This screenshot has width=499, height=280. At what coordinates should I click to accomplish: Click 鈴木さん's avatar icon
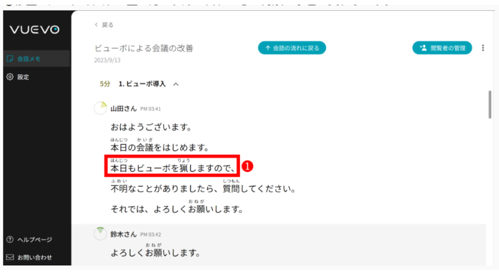[100, 234]
